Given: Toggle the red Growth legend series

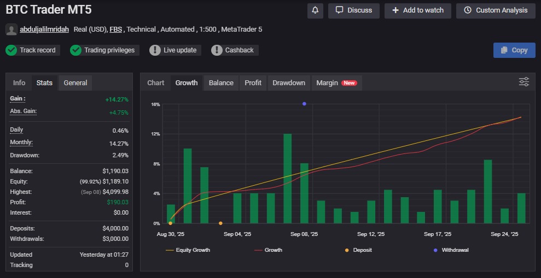Looking at the screenshot, I should click(x=268, y=250).
